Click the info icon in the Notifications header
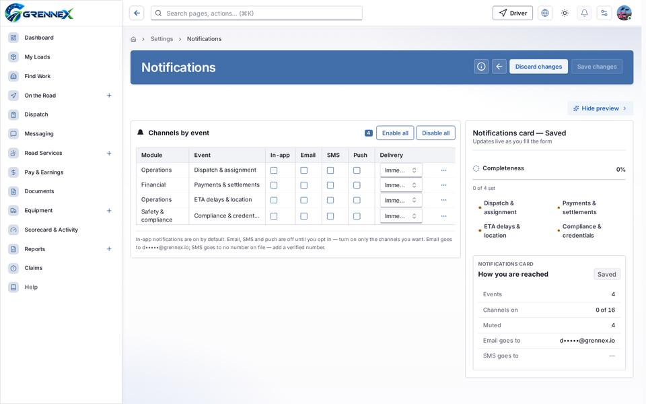The width and height of the screenshot is (646, 404). [481, 67]
